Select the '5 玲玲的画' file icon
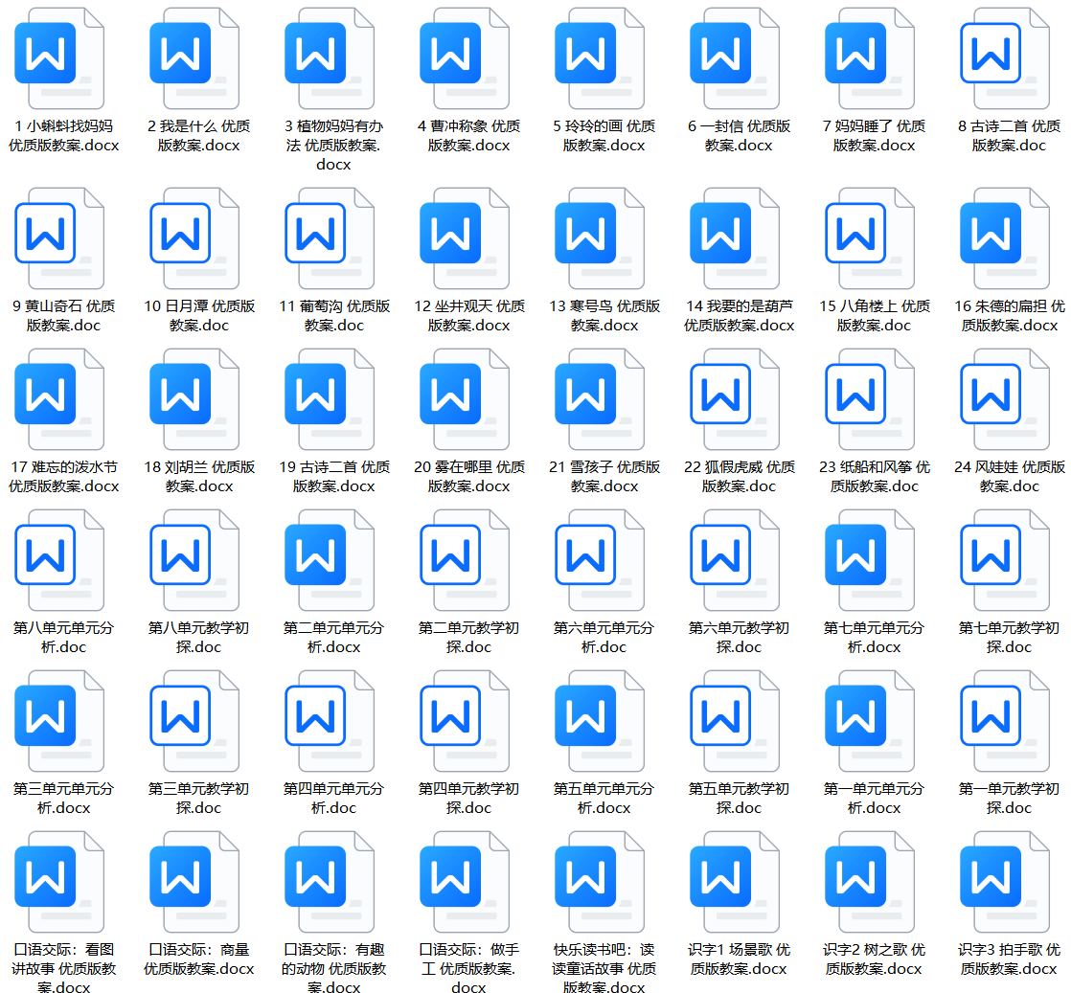 (601, 58)
